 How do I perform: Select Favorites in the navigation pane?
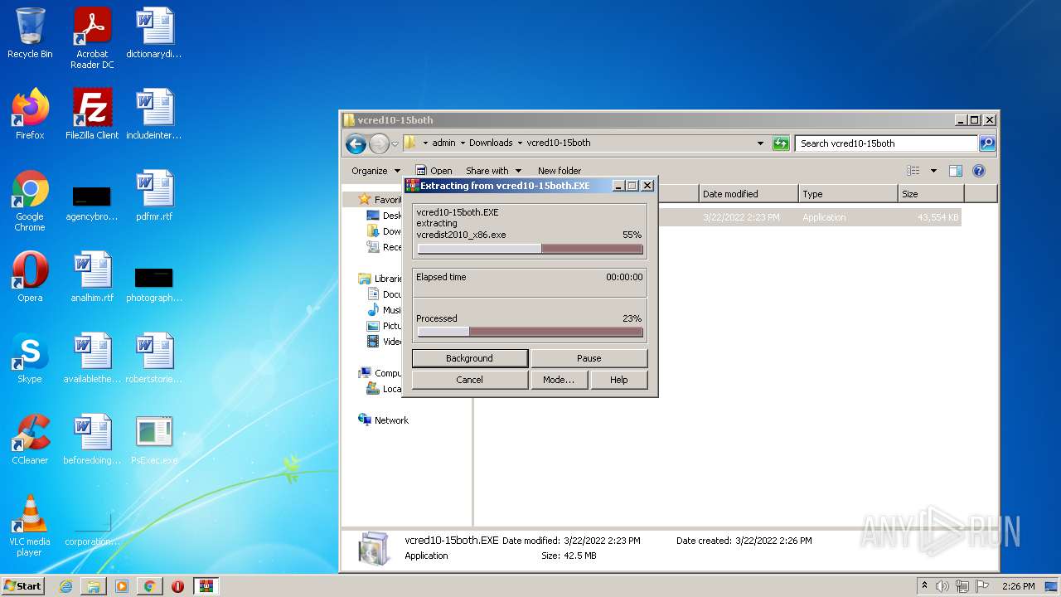[380, 200]
